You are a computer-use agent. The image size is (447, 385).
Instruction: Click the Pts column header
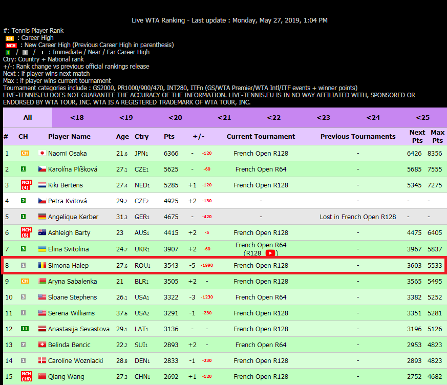tap(169, 136)
